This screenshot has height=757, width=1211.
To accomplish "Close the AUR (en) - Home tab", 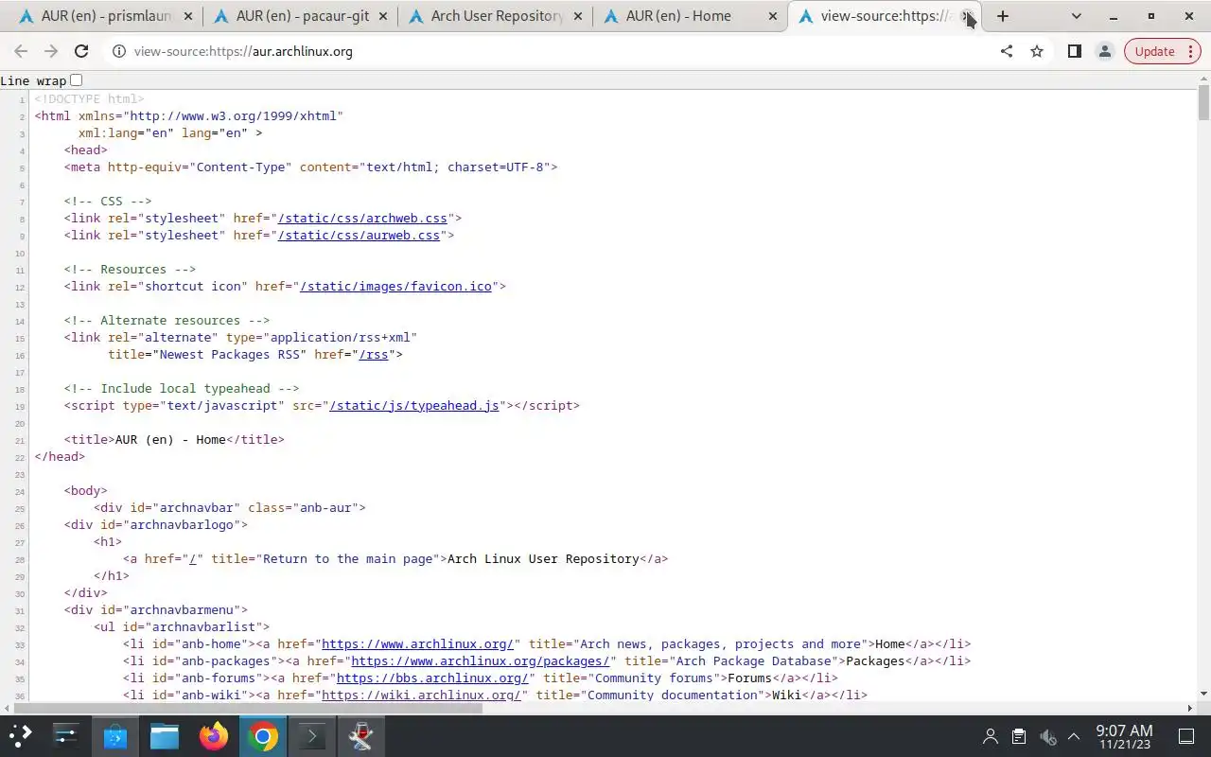I will 772,16.
